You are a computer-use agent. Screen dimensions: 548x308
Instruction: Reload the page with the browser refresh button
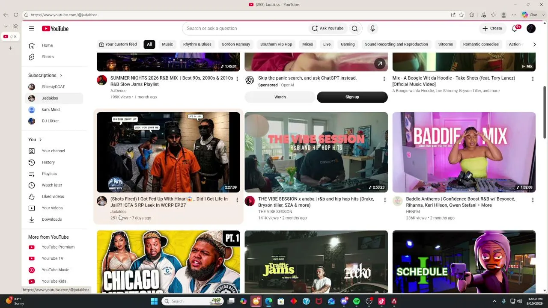(x=16, y=15)
